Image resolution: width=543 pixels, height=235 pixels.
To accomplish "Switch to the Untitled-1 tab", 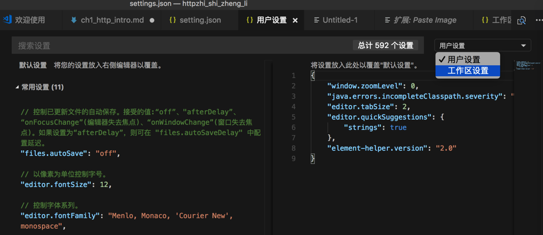I will [340, 20].
